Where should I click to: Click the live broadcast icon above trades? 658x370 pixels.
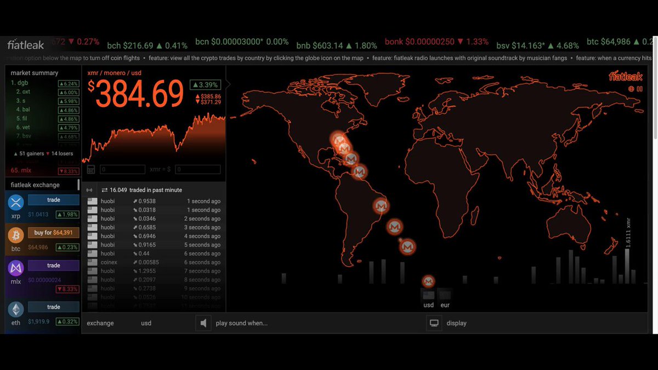point(90,190)
